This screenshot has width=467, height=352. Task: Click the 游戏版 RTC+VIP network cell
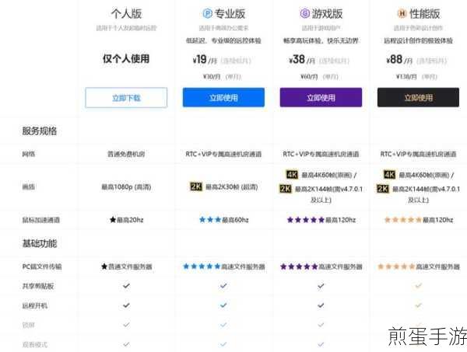pos(321,154)
